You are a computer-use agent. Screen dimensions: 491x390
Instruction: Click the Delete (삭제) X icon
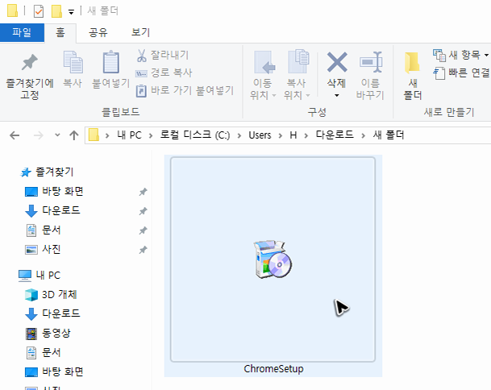click(337, 62)
